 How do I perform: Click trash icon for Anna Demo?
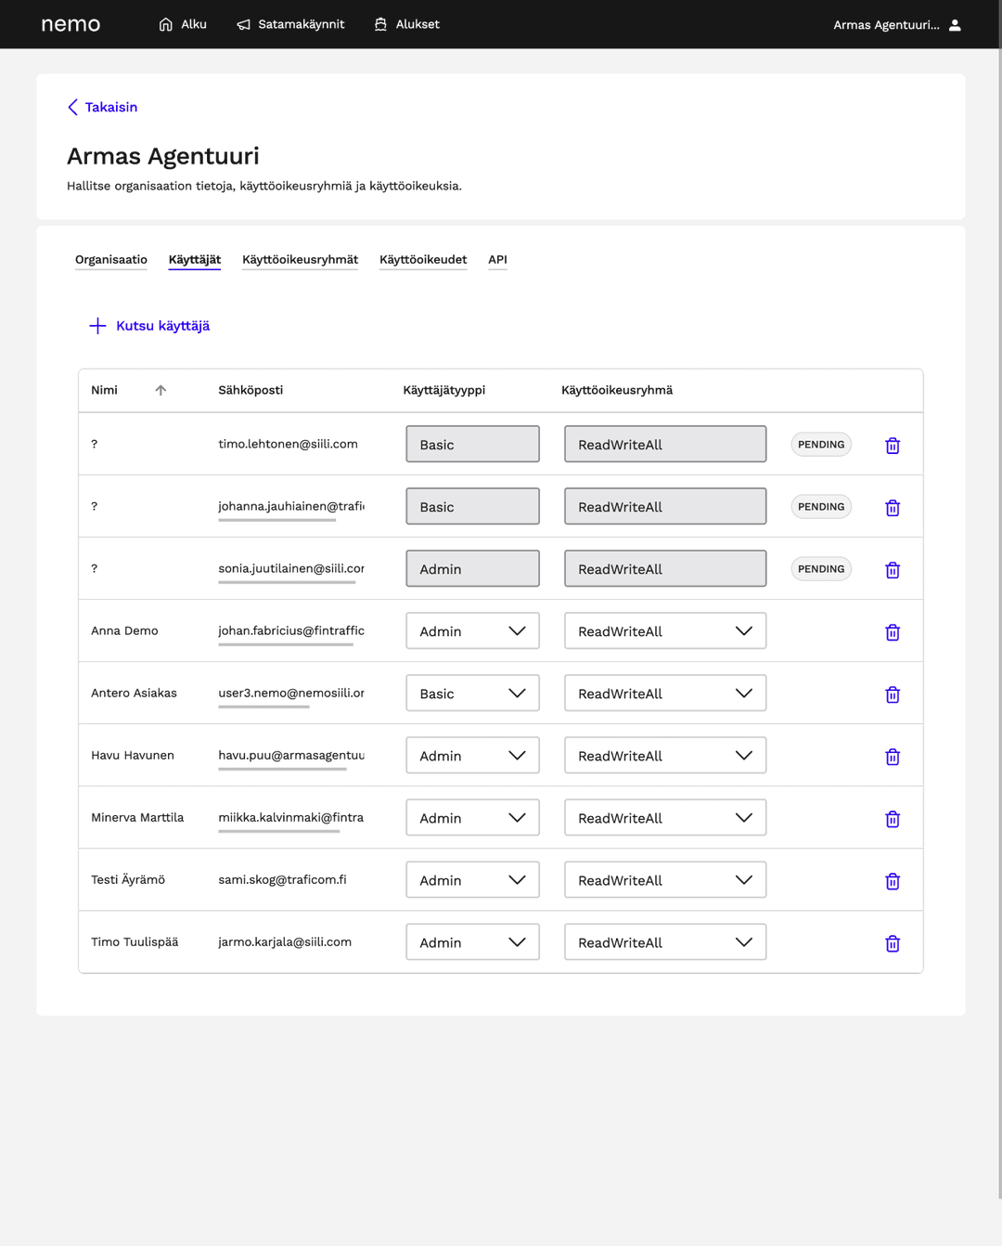pos(892,632)
